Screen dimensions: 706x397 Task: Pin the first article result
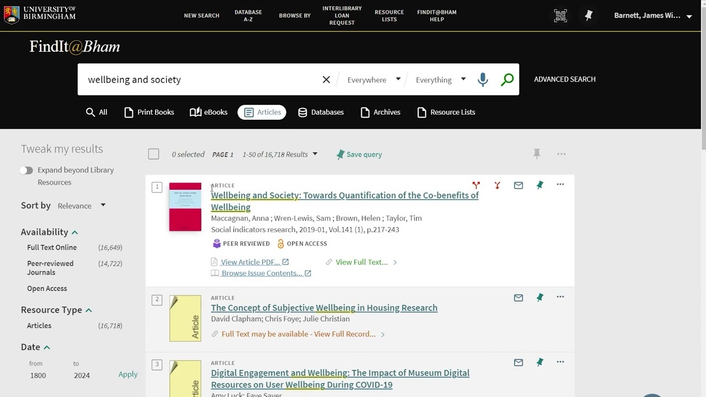pyautogui.click(x=540, y=185)
